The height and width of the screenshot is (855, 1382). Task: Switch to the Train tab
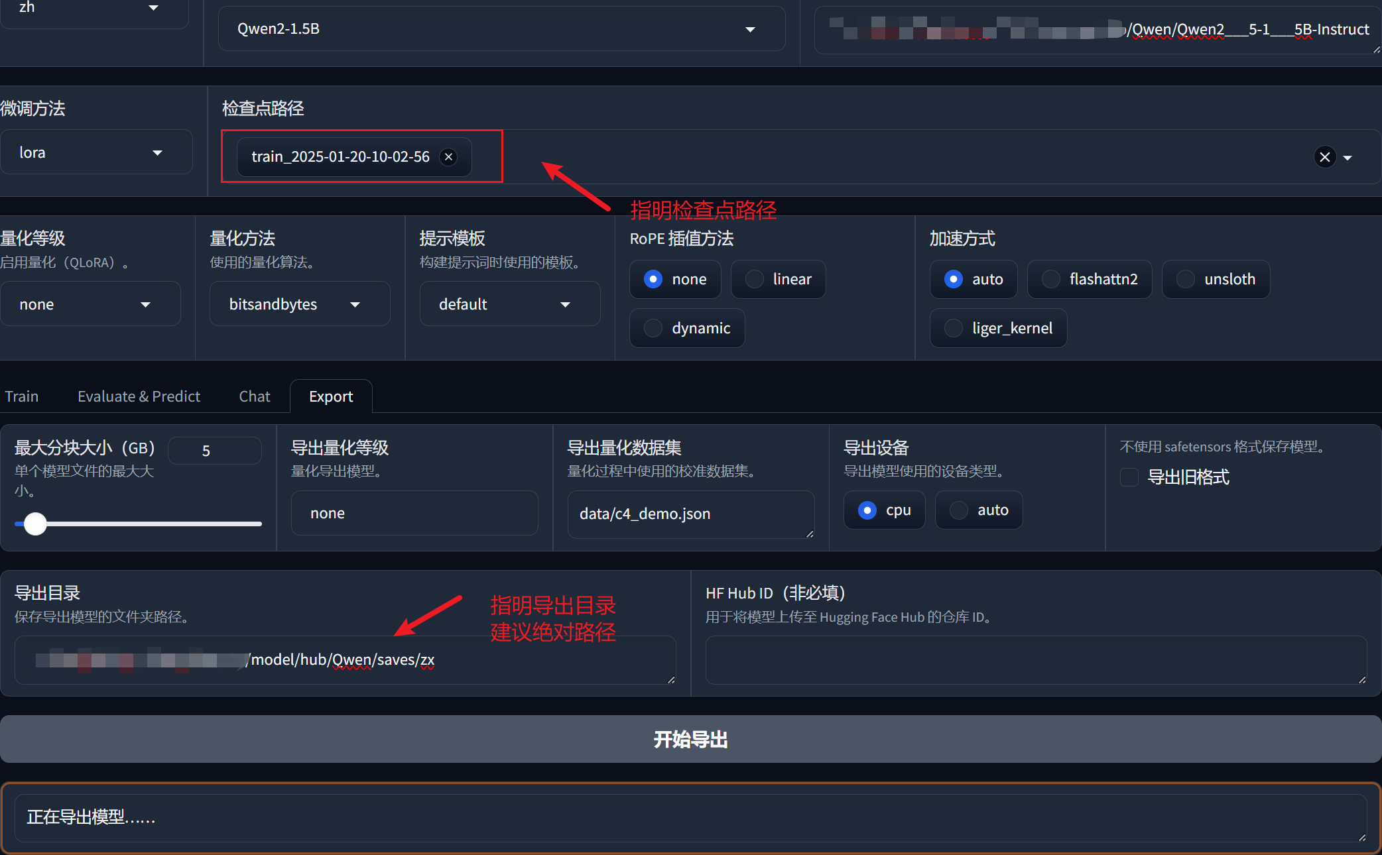pyautogui.click(x=22, y=396)
